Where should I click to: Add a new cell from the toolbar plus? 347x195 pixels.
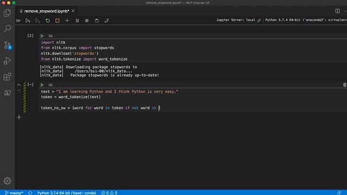pos(67,21)
